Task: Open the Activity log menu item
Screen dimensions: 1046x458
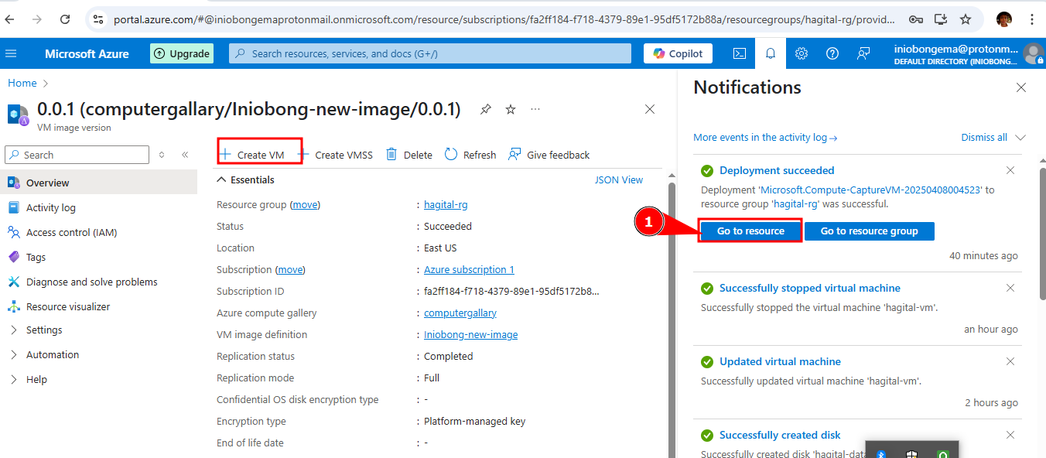Action: pos(98,208)
